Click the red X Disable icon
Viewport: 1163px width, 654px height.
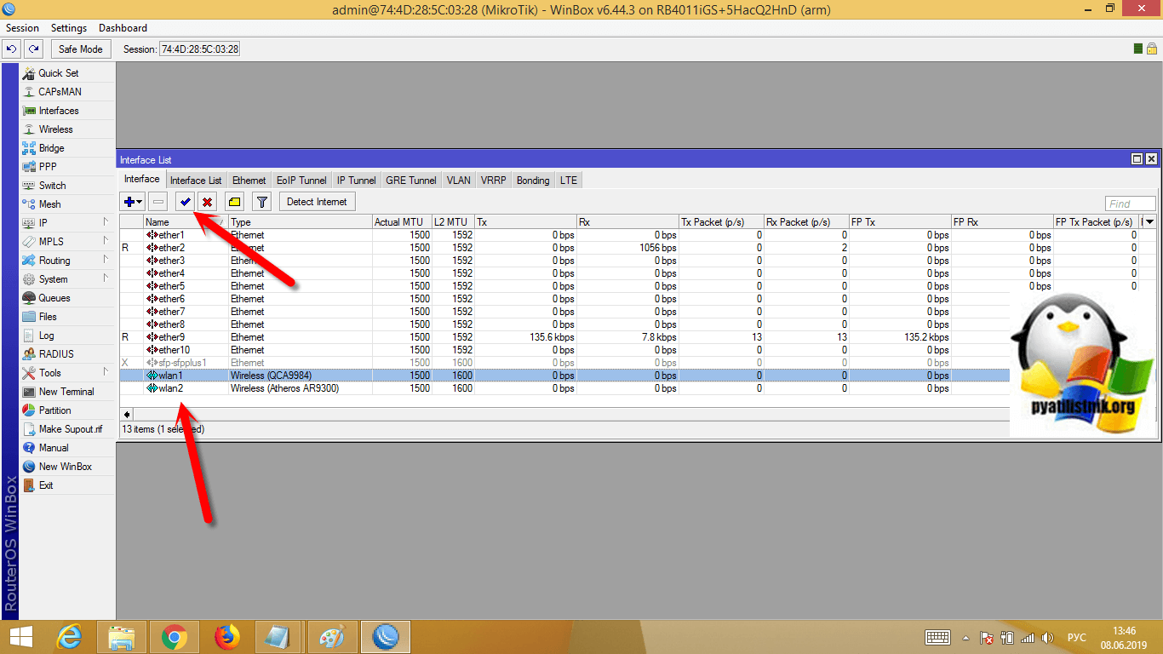[207, 202]
